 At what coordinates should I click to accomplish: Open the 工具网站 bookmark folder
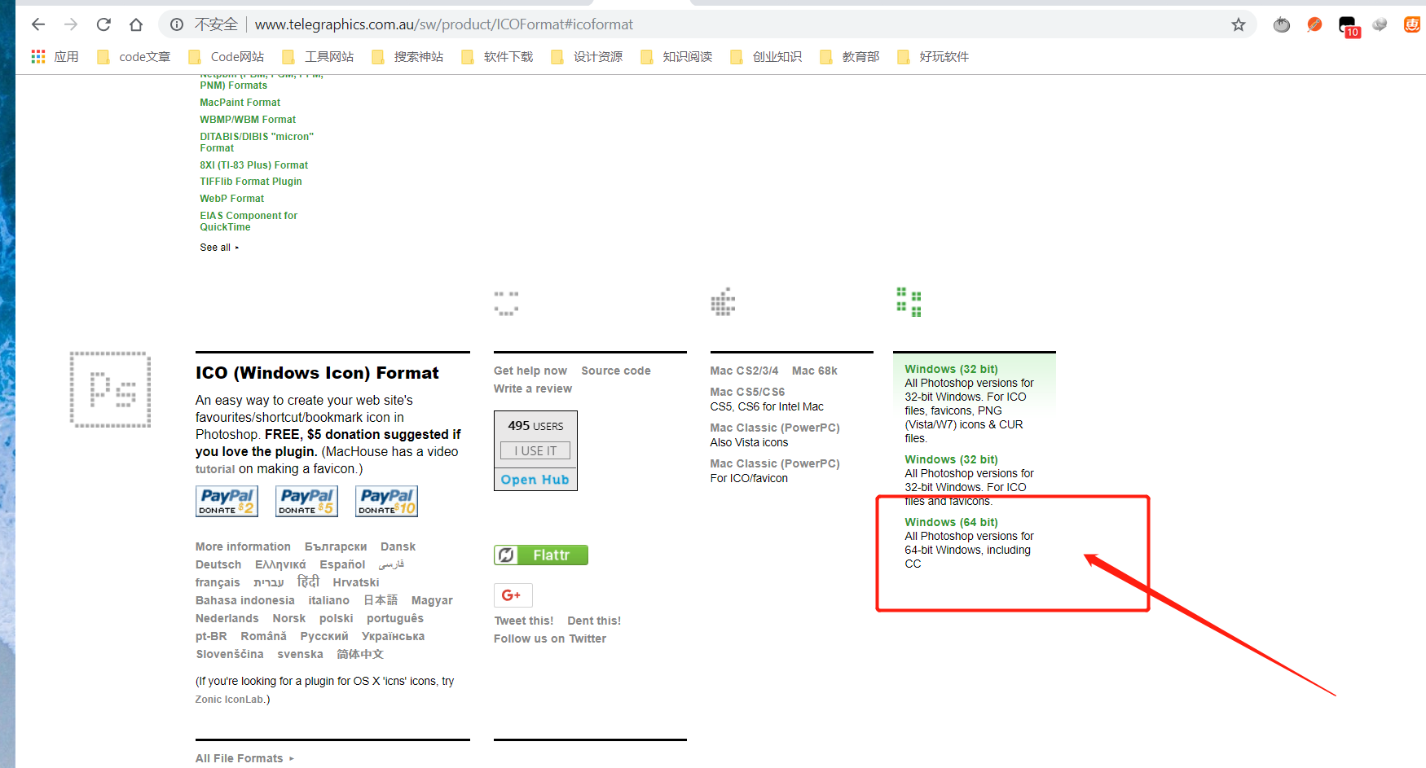coord(318,56)
